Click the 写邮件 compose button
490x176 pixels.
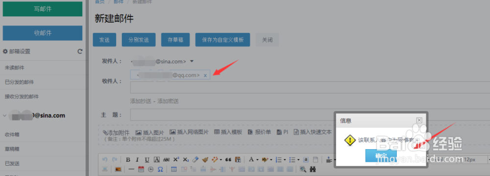pyautogui.click(x=43, y=9)
